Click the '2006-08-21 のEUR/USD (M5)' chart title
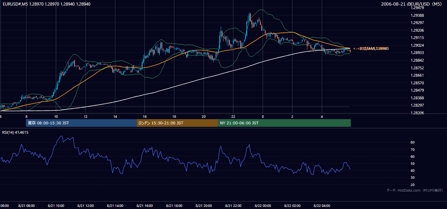The width and height of the screenshot is (447, 209). pyautogui.click(x=412, y=4)
